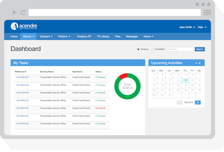Select May 15 on the calendar
Viewport: 224px width, 152px height.
(x=154, y=85)
